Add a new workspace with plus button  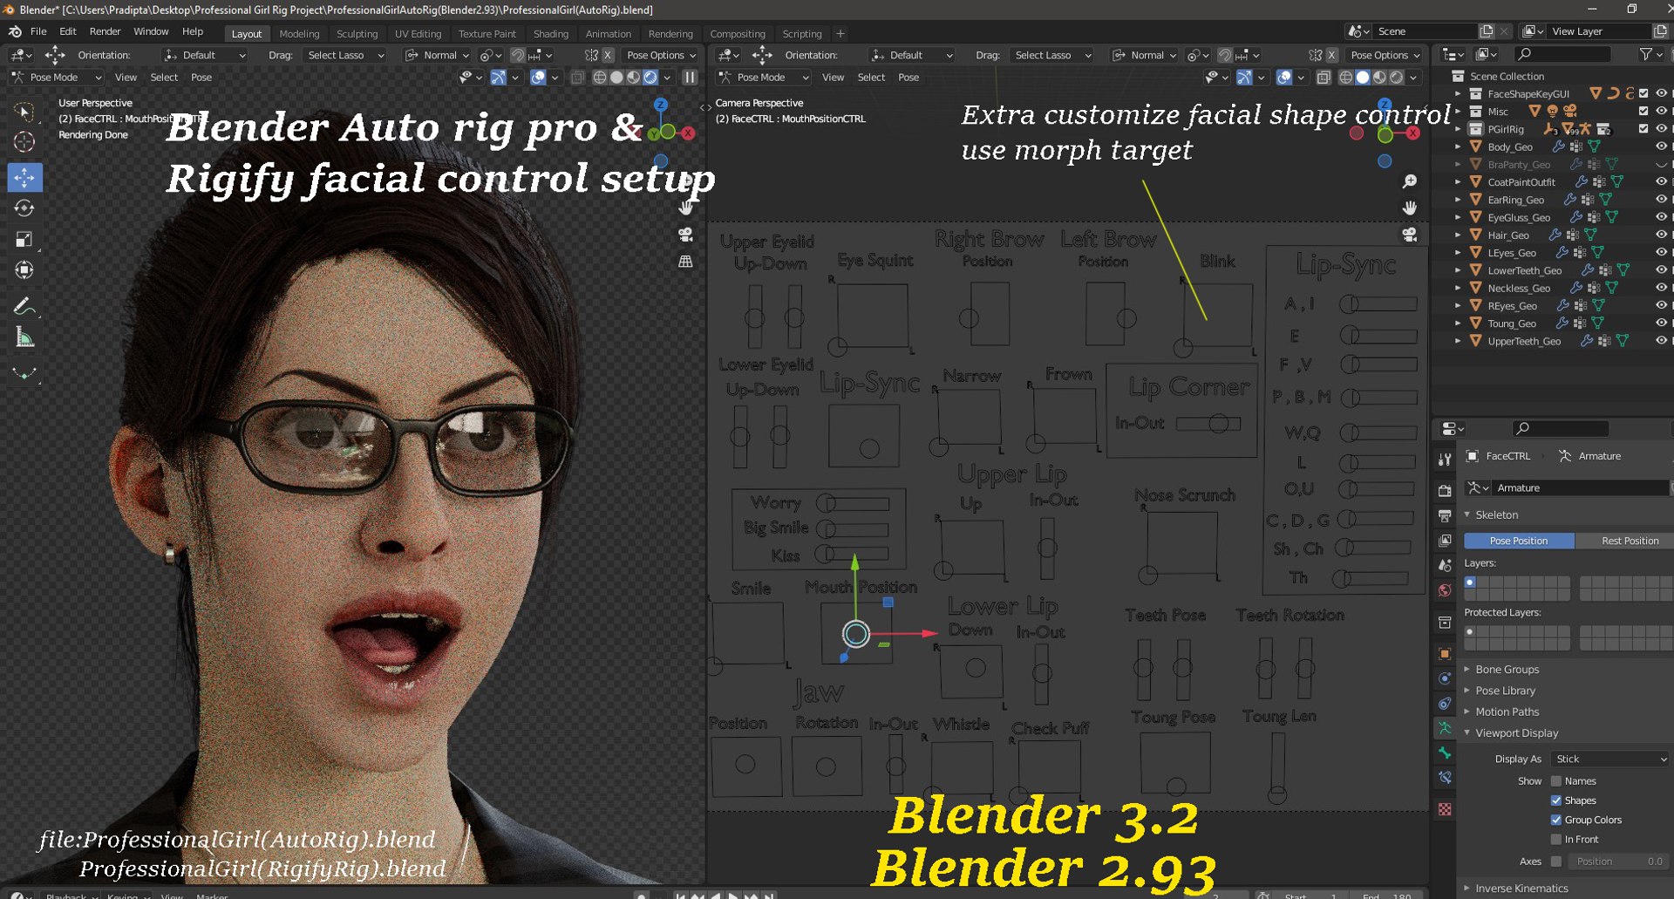point(840,34)
